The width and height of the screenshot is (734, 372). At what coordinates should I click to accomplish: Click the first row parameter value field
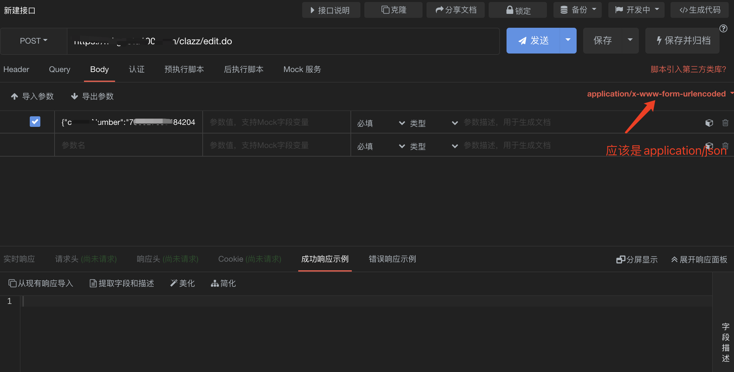[277, 122]
